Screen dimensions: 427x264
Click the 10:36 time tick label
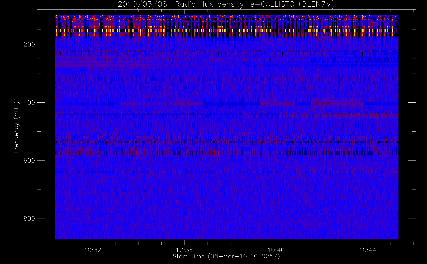184,250
